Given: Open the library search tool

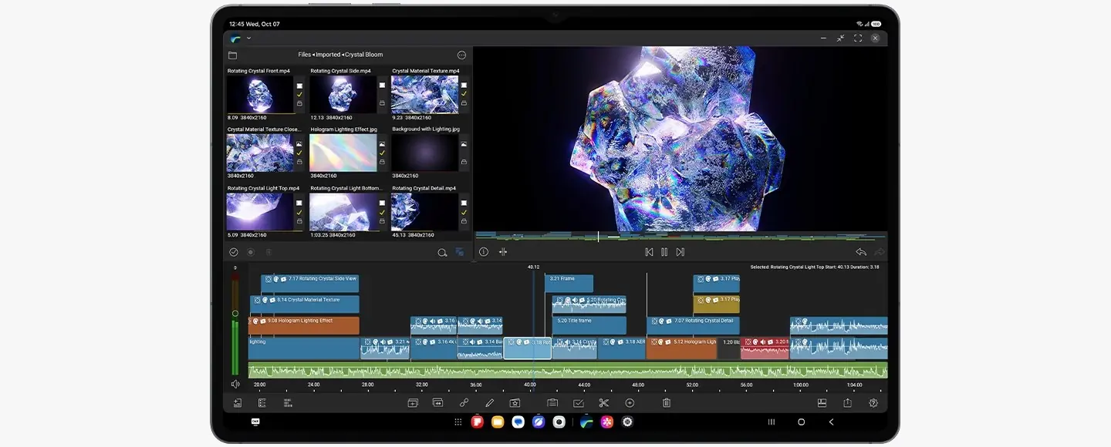Looking at the screenshot, I should pyautogui.click(x=442, y=252).
